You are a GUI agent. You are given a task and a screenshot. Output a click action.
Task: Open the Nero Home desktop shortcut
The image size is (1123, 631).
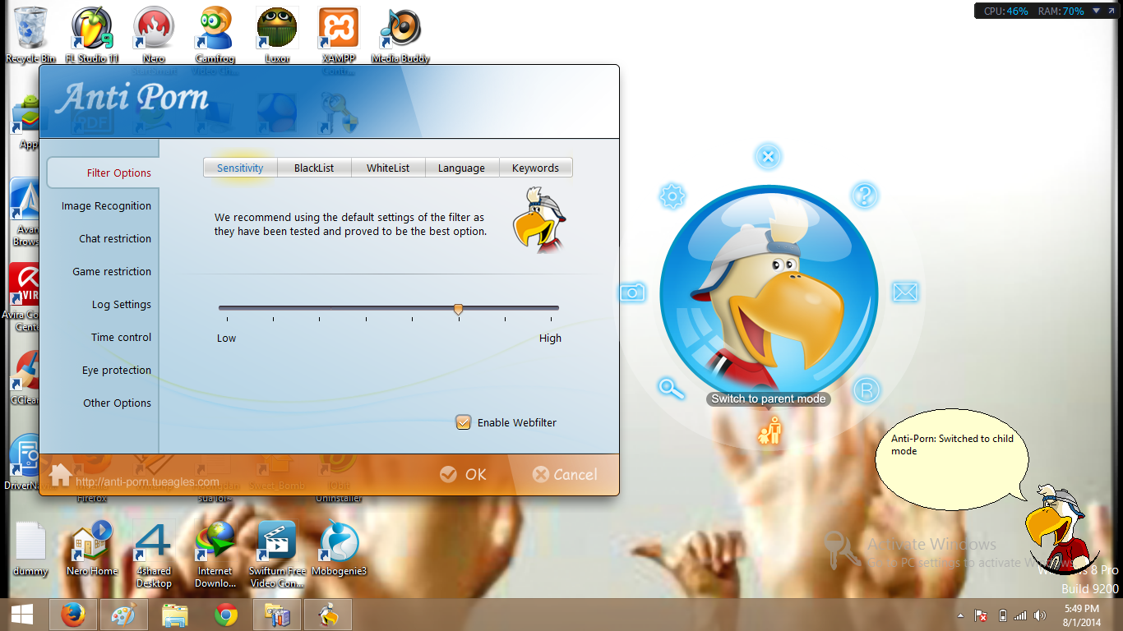tap(92, 549)
